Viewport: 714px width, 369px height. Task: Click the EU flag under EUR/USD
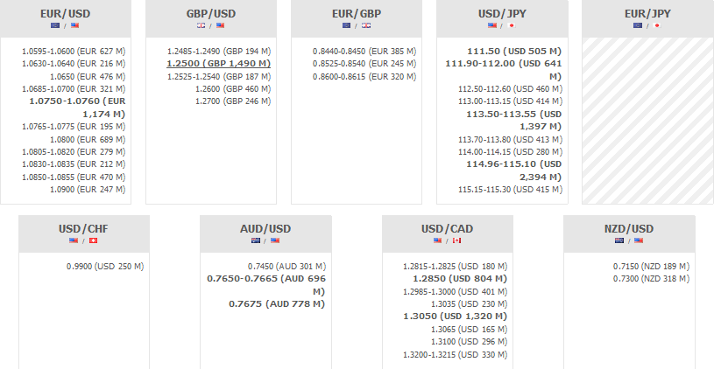pyautogui.click(x=55, y=25)
